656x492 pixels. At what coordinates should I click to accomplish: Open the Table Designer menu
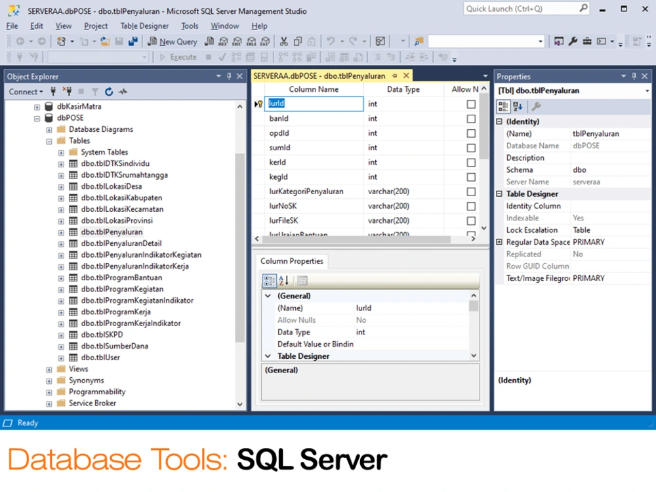(x=144, y=26)
